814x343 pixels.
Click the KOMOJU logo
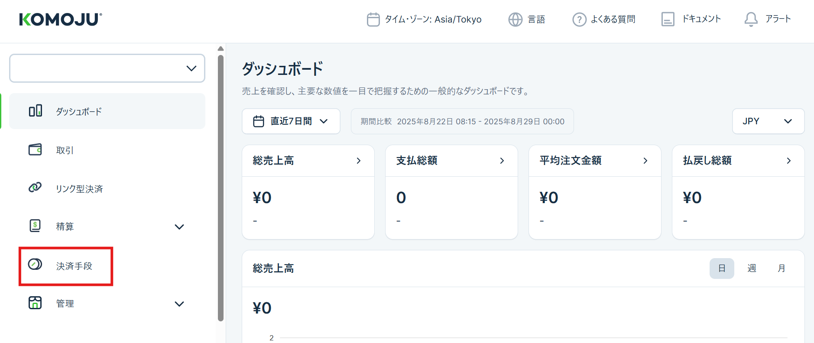coord(61,19)
